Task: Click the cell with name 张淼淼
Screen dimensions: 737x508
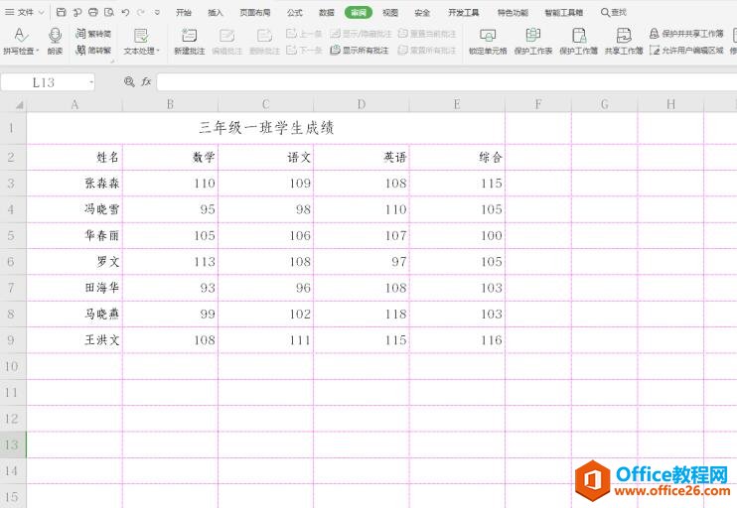Action: 74,184
